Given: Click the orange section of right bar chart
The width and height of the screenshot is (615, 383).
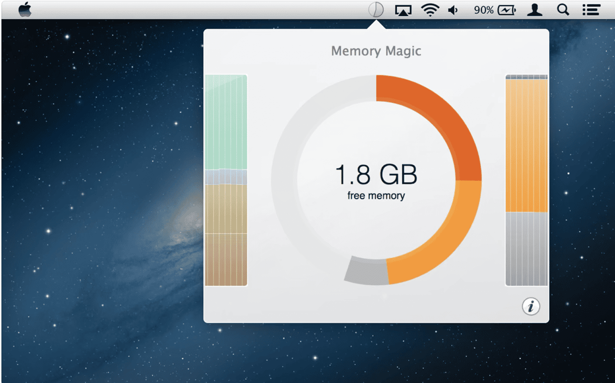Looking at the screenshot, I should tap(526, 146).
